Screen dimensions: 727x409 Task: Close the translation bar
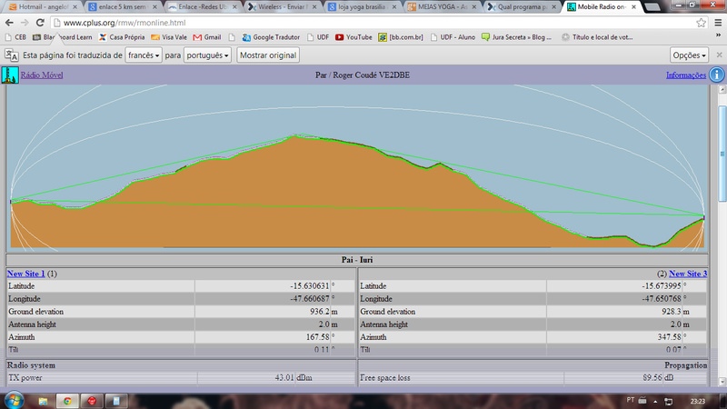(719, 55)
